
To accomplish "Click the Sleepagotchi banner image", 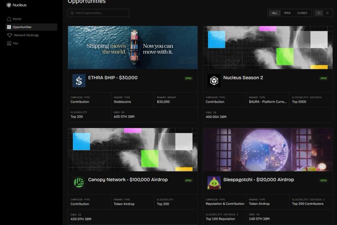I will pyautogui.click(x=268, y=150).
